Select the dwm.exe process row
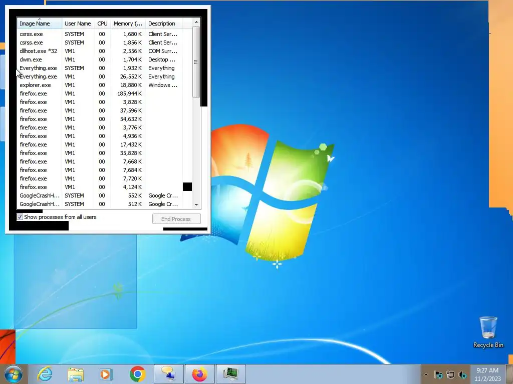This screenshot has width=513, height=384. point(100,59)
